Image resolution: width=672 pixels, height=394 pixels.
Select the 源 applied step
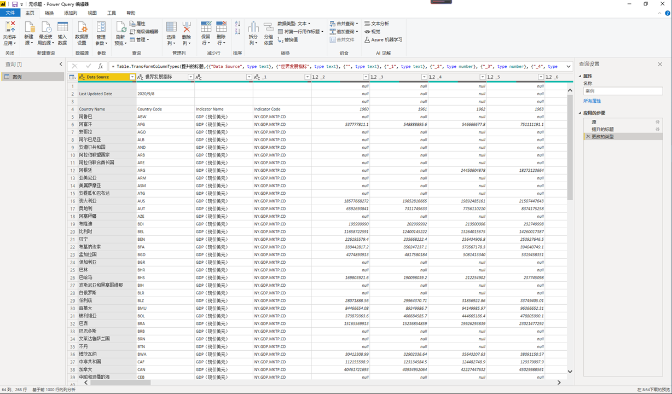click(594, 121)
